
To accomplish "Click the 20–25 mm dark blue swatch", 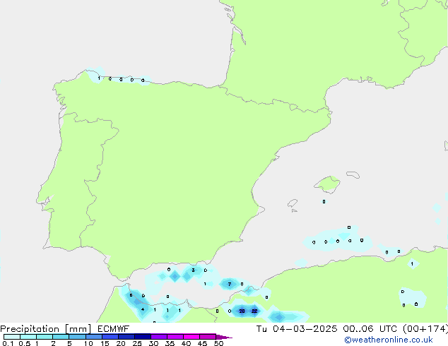I will tap(126, 337).
